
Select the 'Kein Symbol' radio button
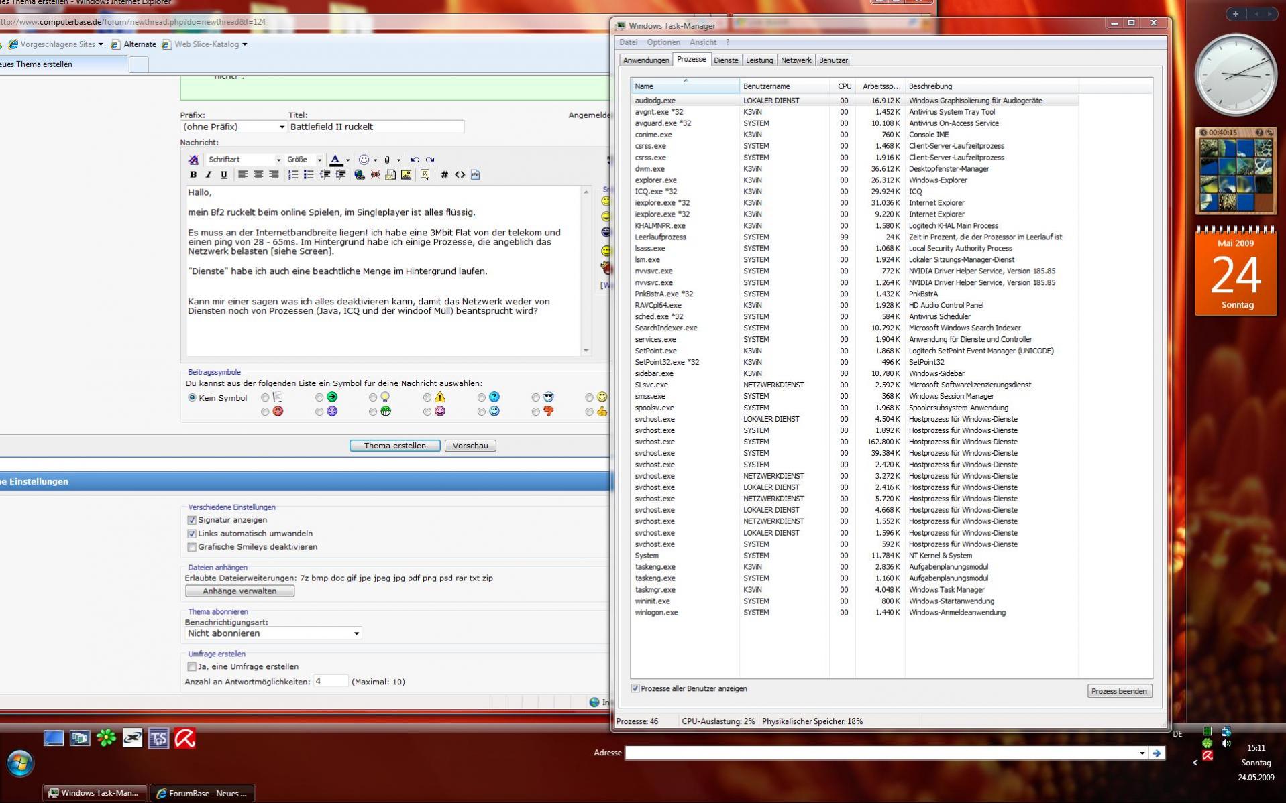click(x=193, y=398)
